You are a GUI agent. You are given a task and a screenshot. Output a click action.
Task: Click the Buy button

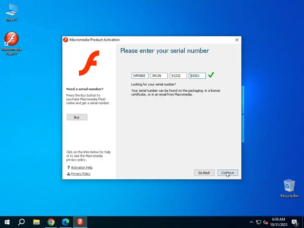(x=77, y=117)
